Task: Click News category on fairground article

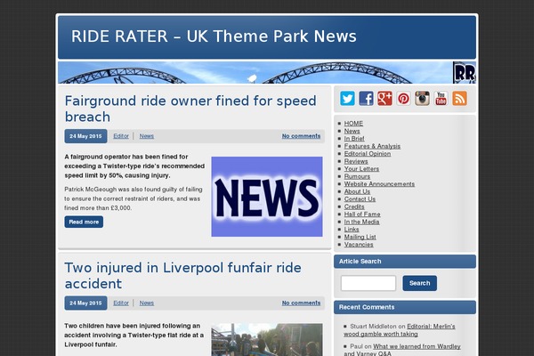Action: [x=147, y=136]
